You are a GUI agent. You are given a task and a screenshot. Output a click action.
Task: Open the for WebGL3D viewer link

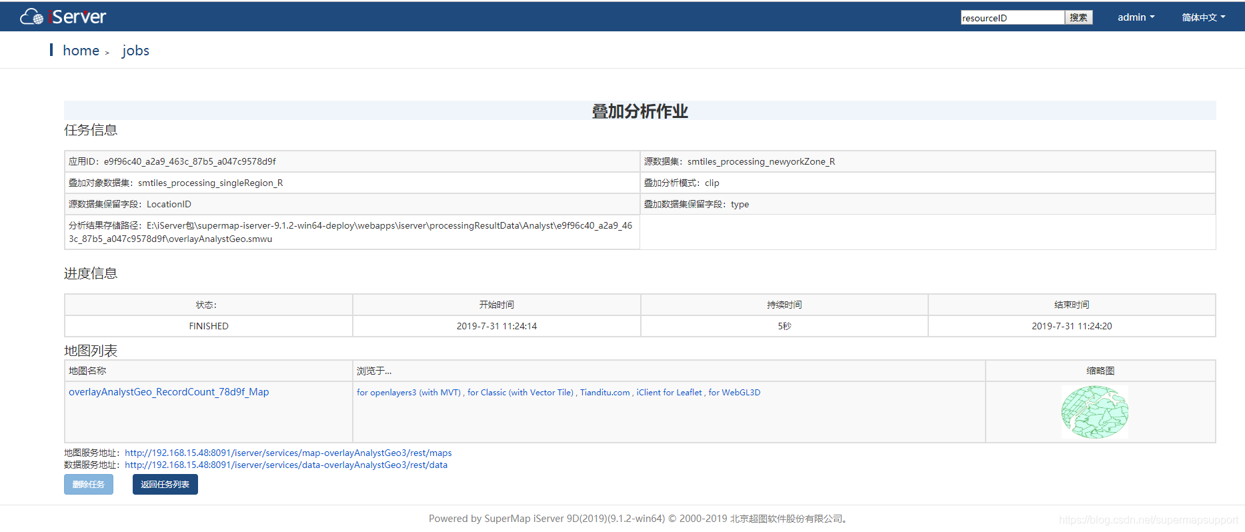(734, 393)
